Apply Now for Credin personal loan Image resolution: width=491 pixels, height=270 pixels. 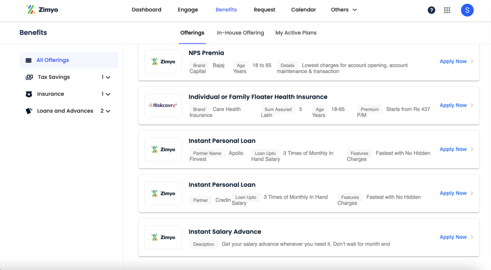[x=453, y=193]
